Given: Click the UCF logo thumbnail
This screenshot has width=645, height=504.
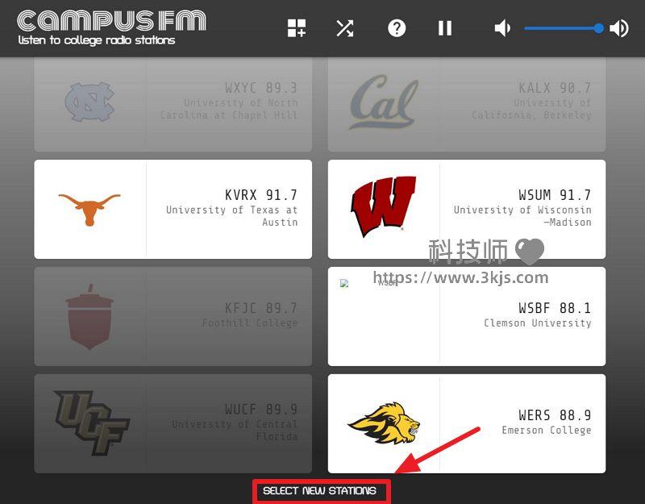Looking at the screenshot, I should click(x=91, y=423).
